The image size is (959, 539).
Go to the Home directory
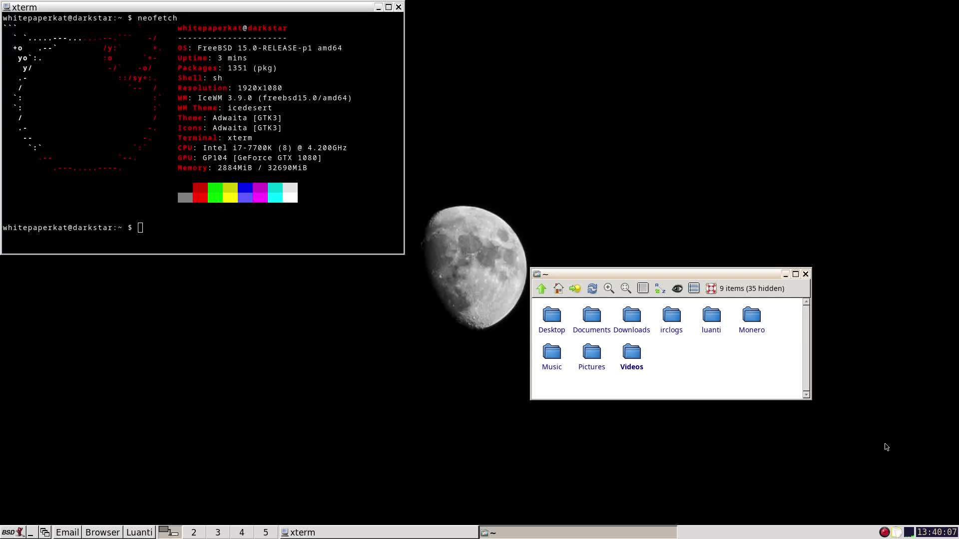click(558, 288)
